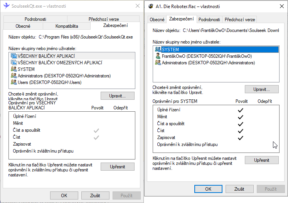Click Upřesnit button in FLAC properties
288x203 pixels.
coord(261,160)
